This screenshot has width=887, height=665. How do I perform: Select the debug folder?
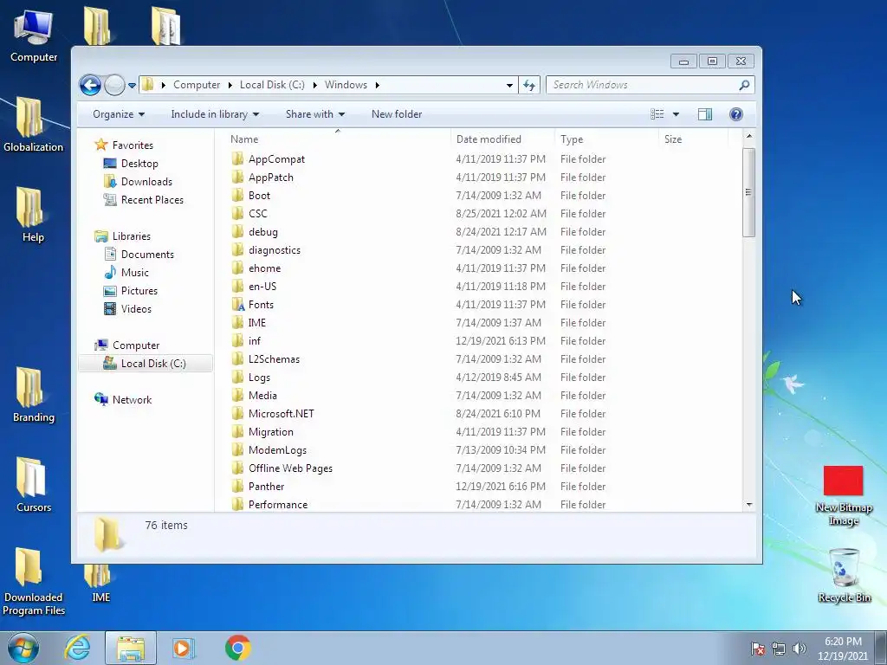click(263, 232)
